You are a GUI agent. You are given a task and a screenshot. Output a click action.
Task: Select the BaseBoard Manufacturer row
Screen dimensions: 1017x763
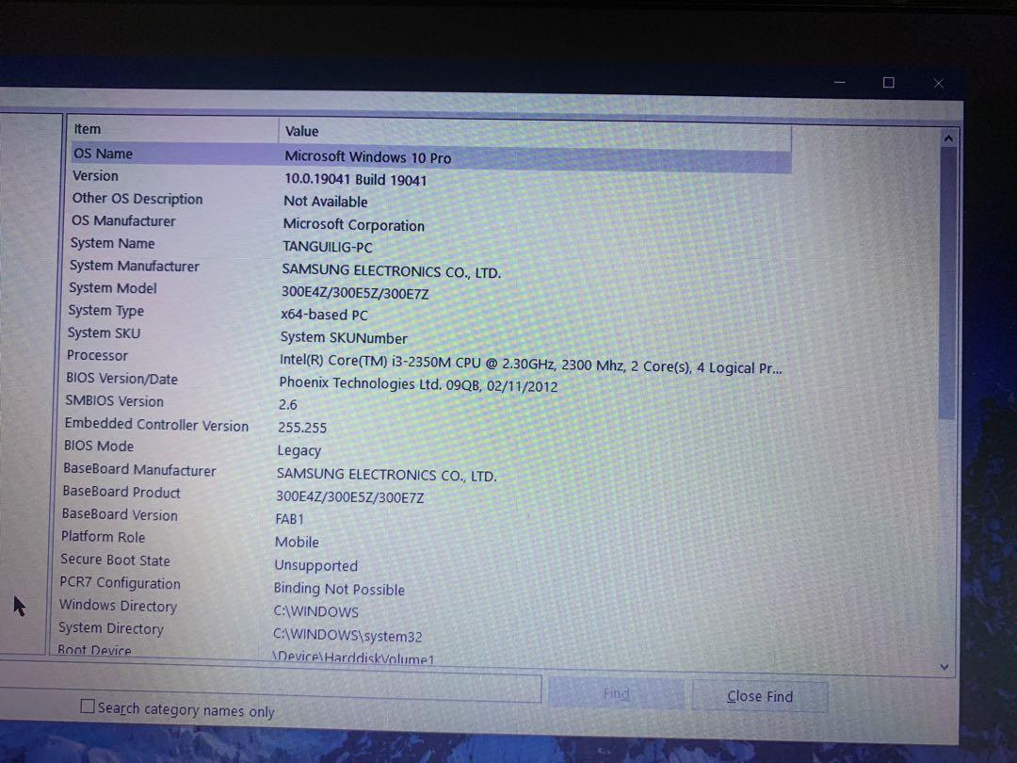click(x=139, y=470)
